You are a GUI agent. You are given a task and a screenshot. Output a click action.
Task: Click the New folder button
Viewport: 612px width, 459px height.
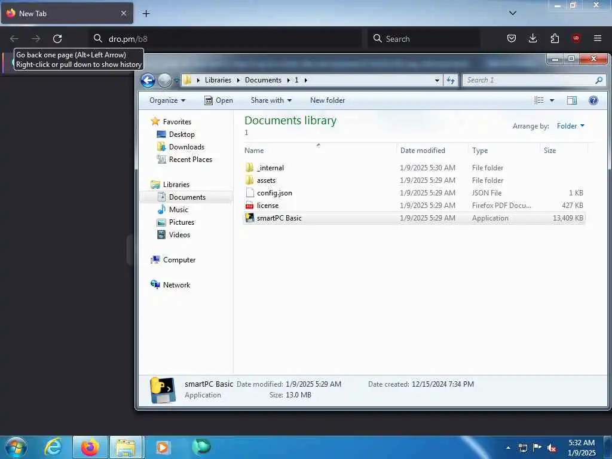click(328, 100)
